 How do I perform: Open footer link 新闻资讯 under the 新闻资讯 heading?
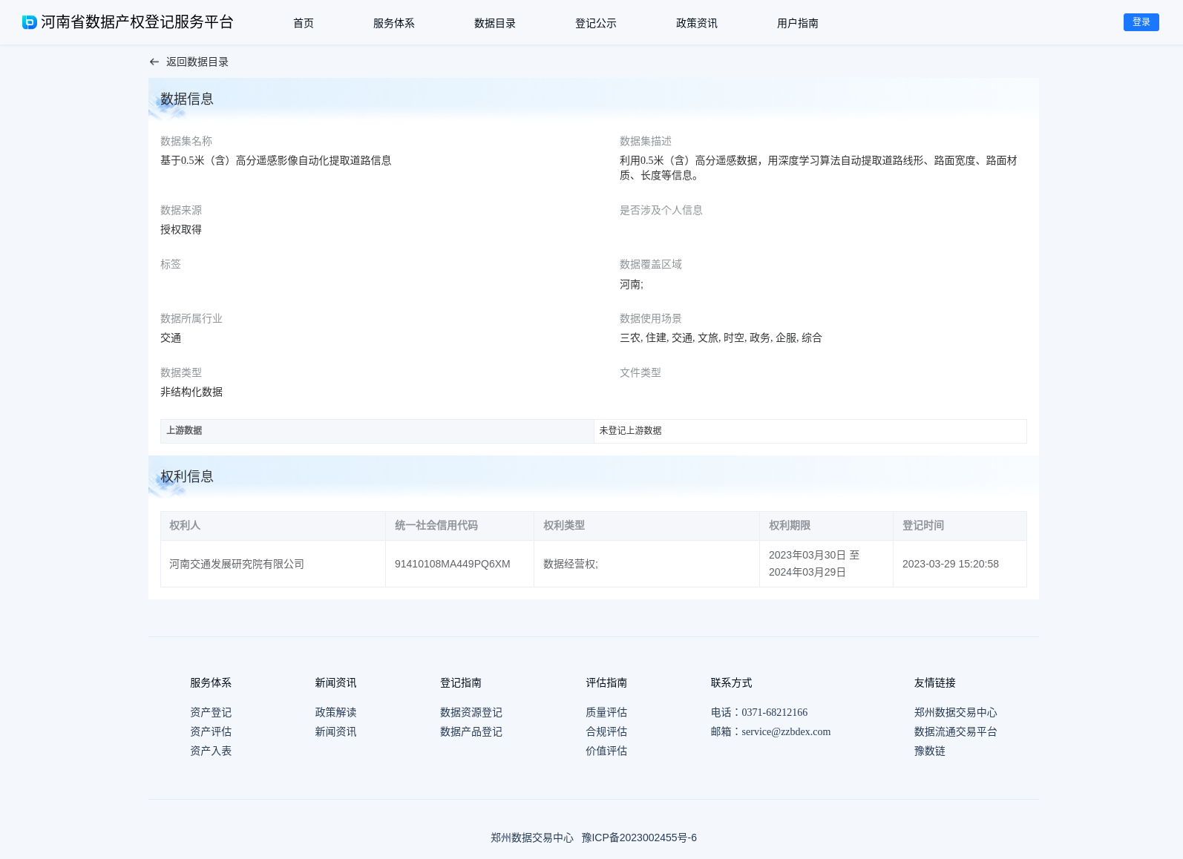point(335,731)
